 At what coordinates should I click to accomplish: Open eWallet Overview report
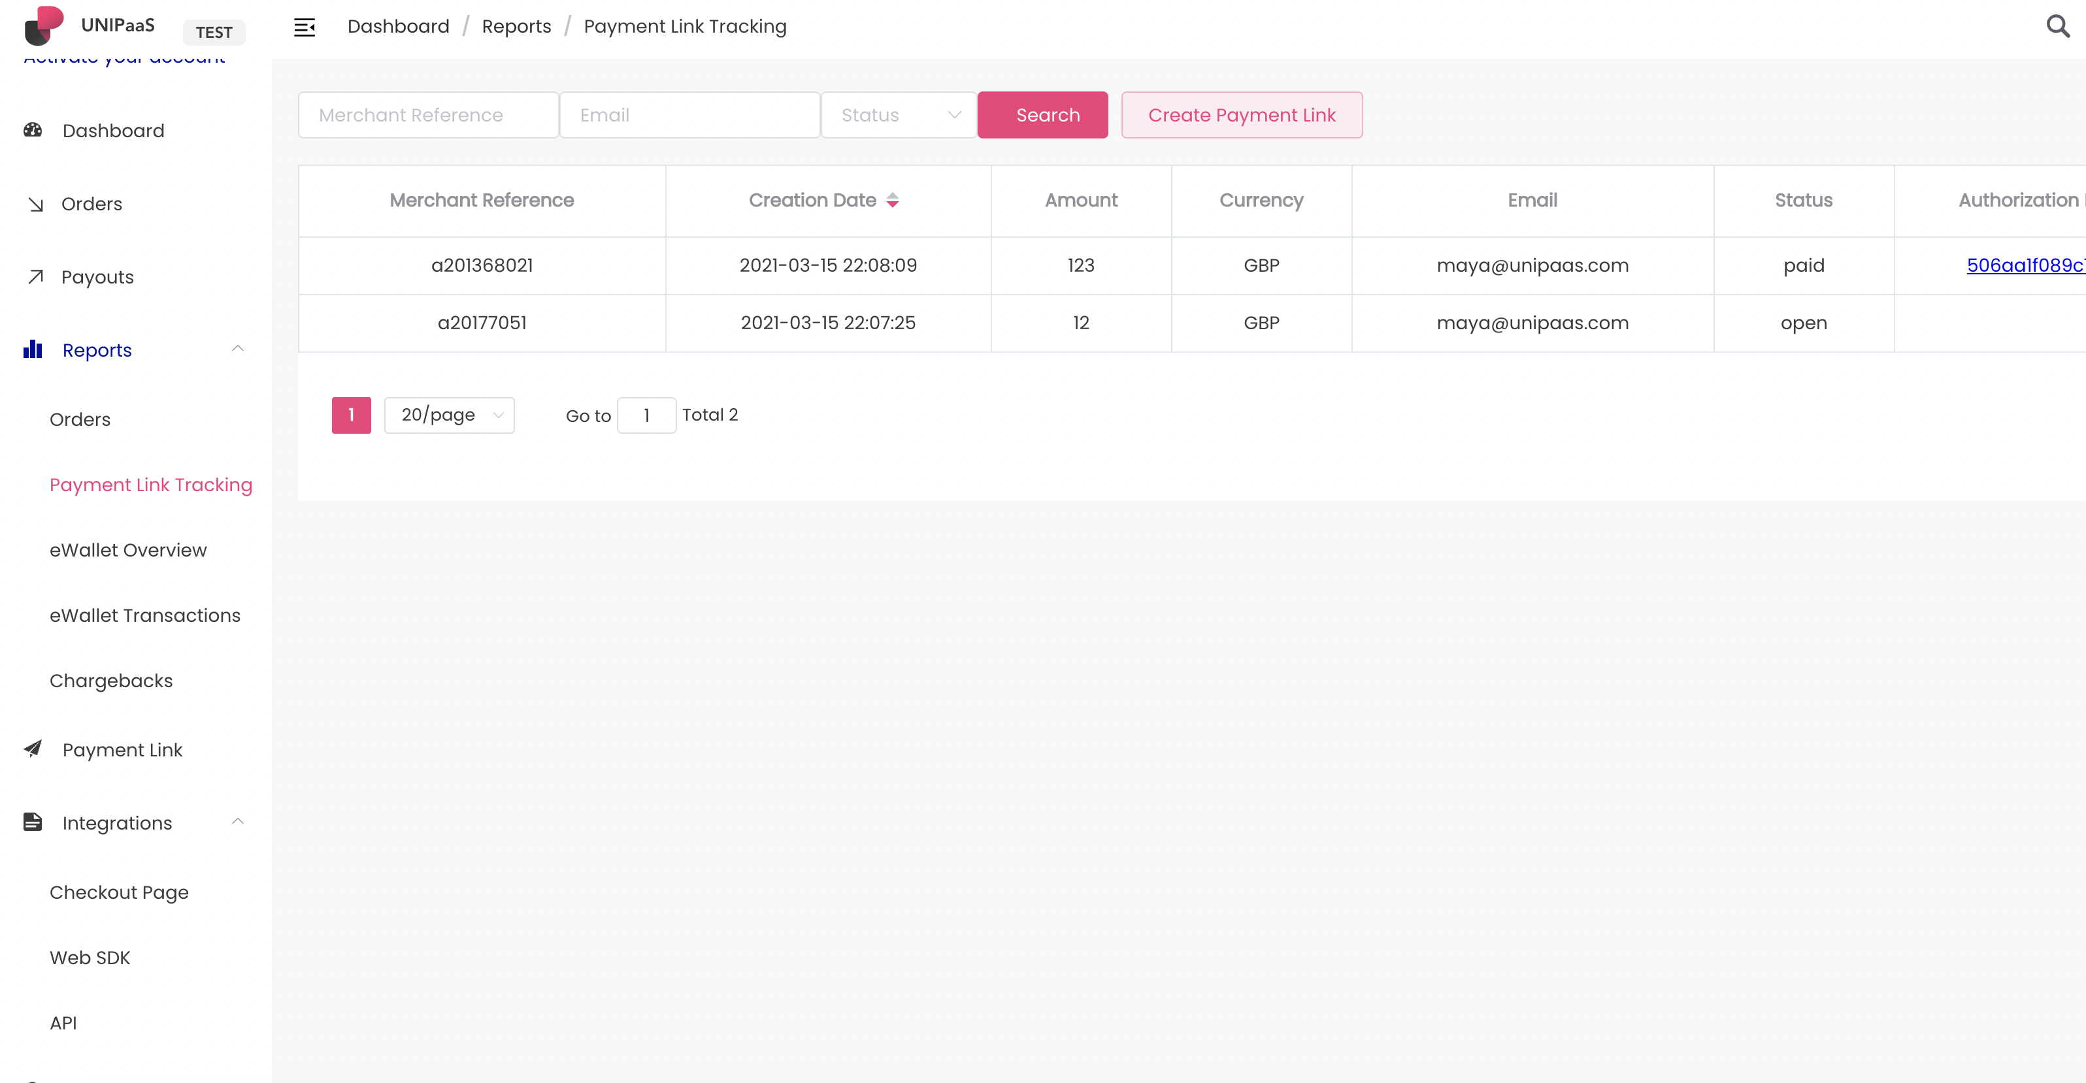[128, 551]
